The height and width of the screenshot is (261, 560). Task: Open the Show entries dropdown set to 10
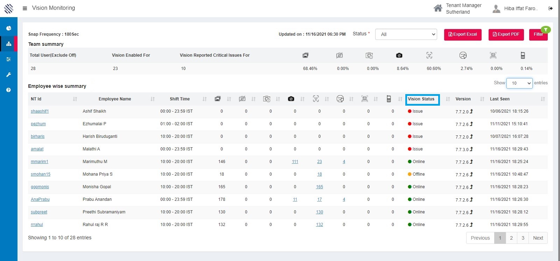520,83
